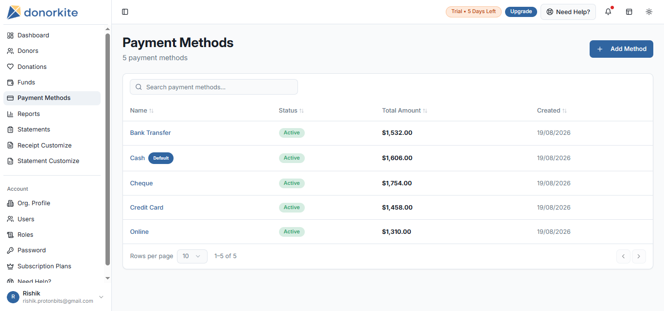Click the Need Help? header button

[x=568, y=12]
